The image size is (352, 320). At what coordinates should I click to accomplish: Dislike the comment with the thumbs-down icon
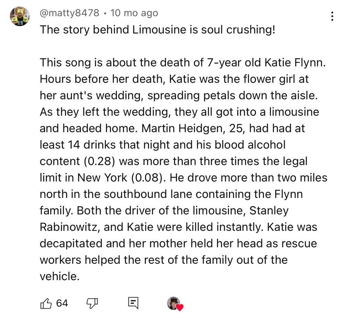pos(92,303)
